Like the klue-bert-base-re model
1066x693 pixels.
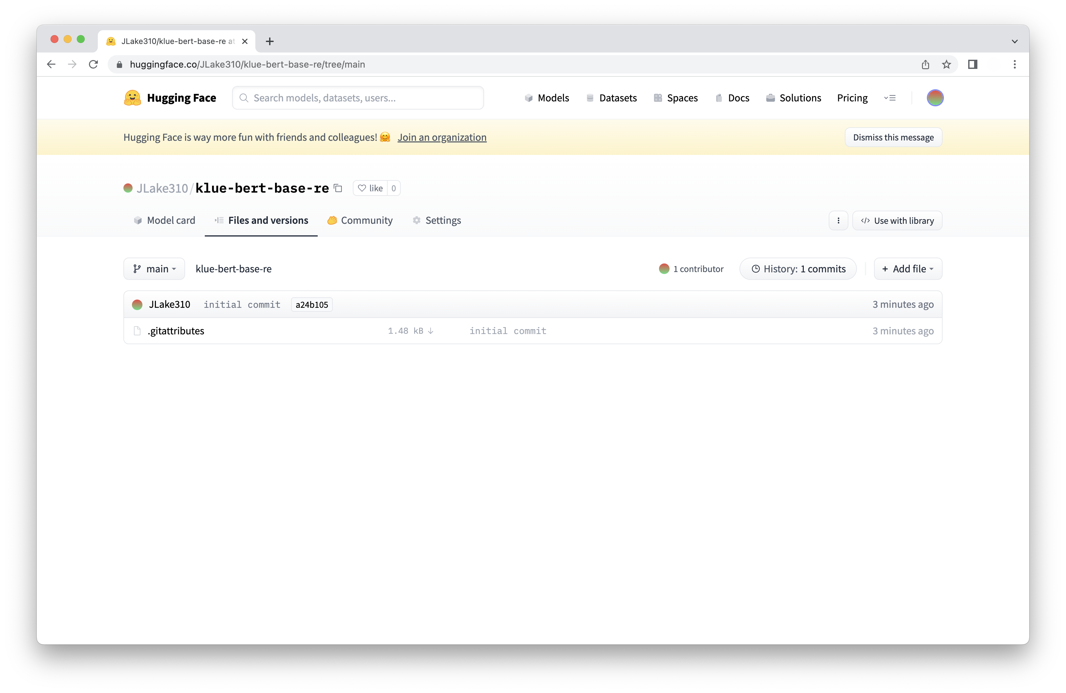[x=371, y=188]
